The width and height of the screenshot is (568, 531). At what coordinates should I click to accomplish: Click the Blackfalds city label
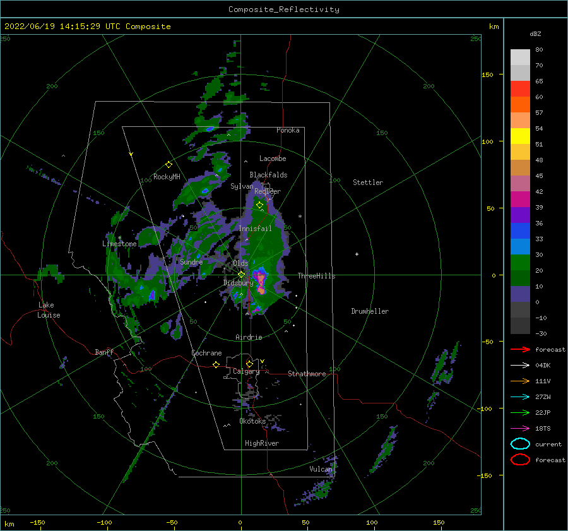coord(268,175)
